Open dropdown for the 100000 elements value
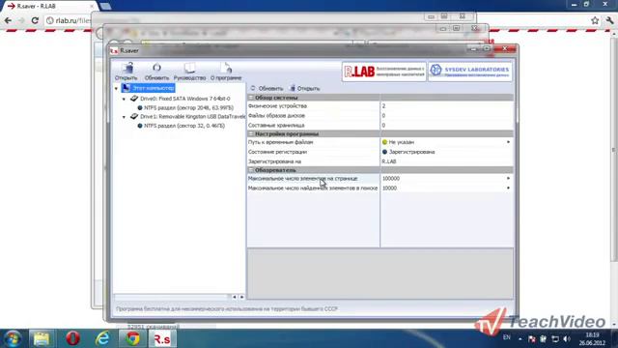Image resolution: width=618 pixels, height=348 pixels. click(x=508, y=178)
